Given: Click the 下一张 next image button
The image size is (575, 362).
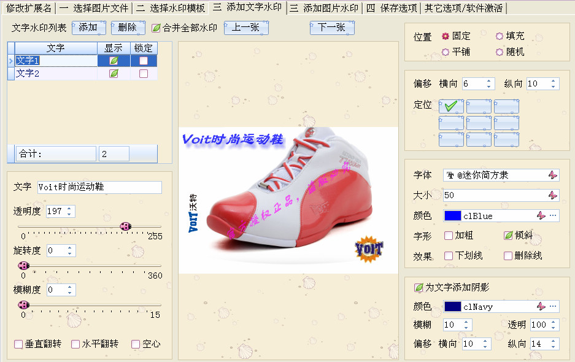Looking at the screenshot, I should coord(332,28).
